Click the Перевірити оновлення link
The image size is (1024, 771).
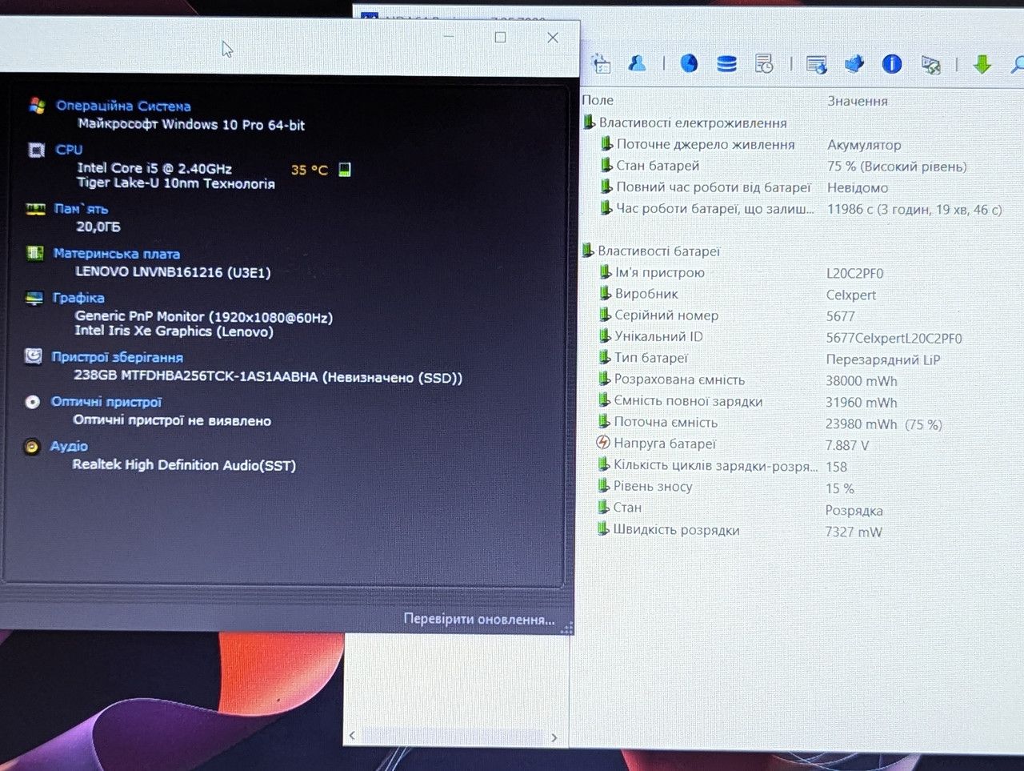click(x=478, y=619)
